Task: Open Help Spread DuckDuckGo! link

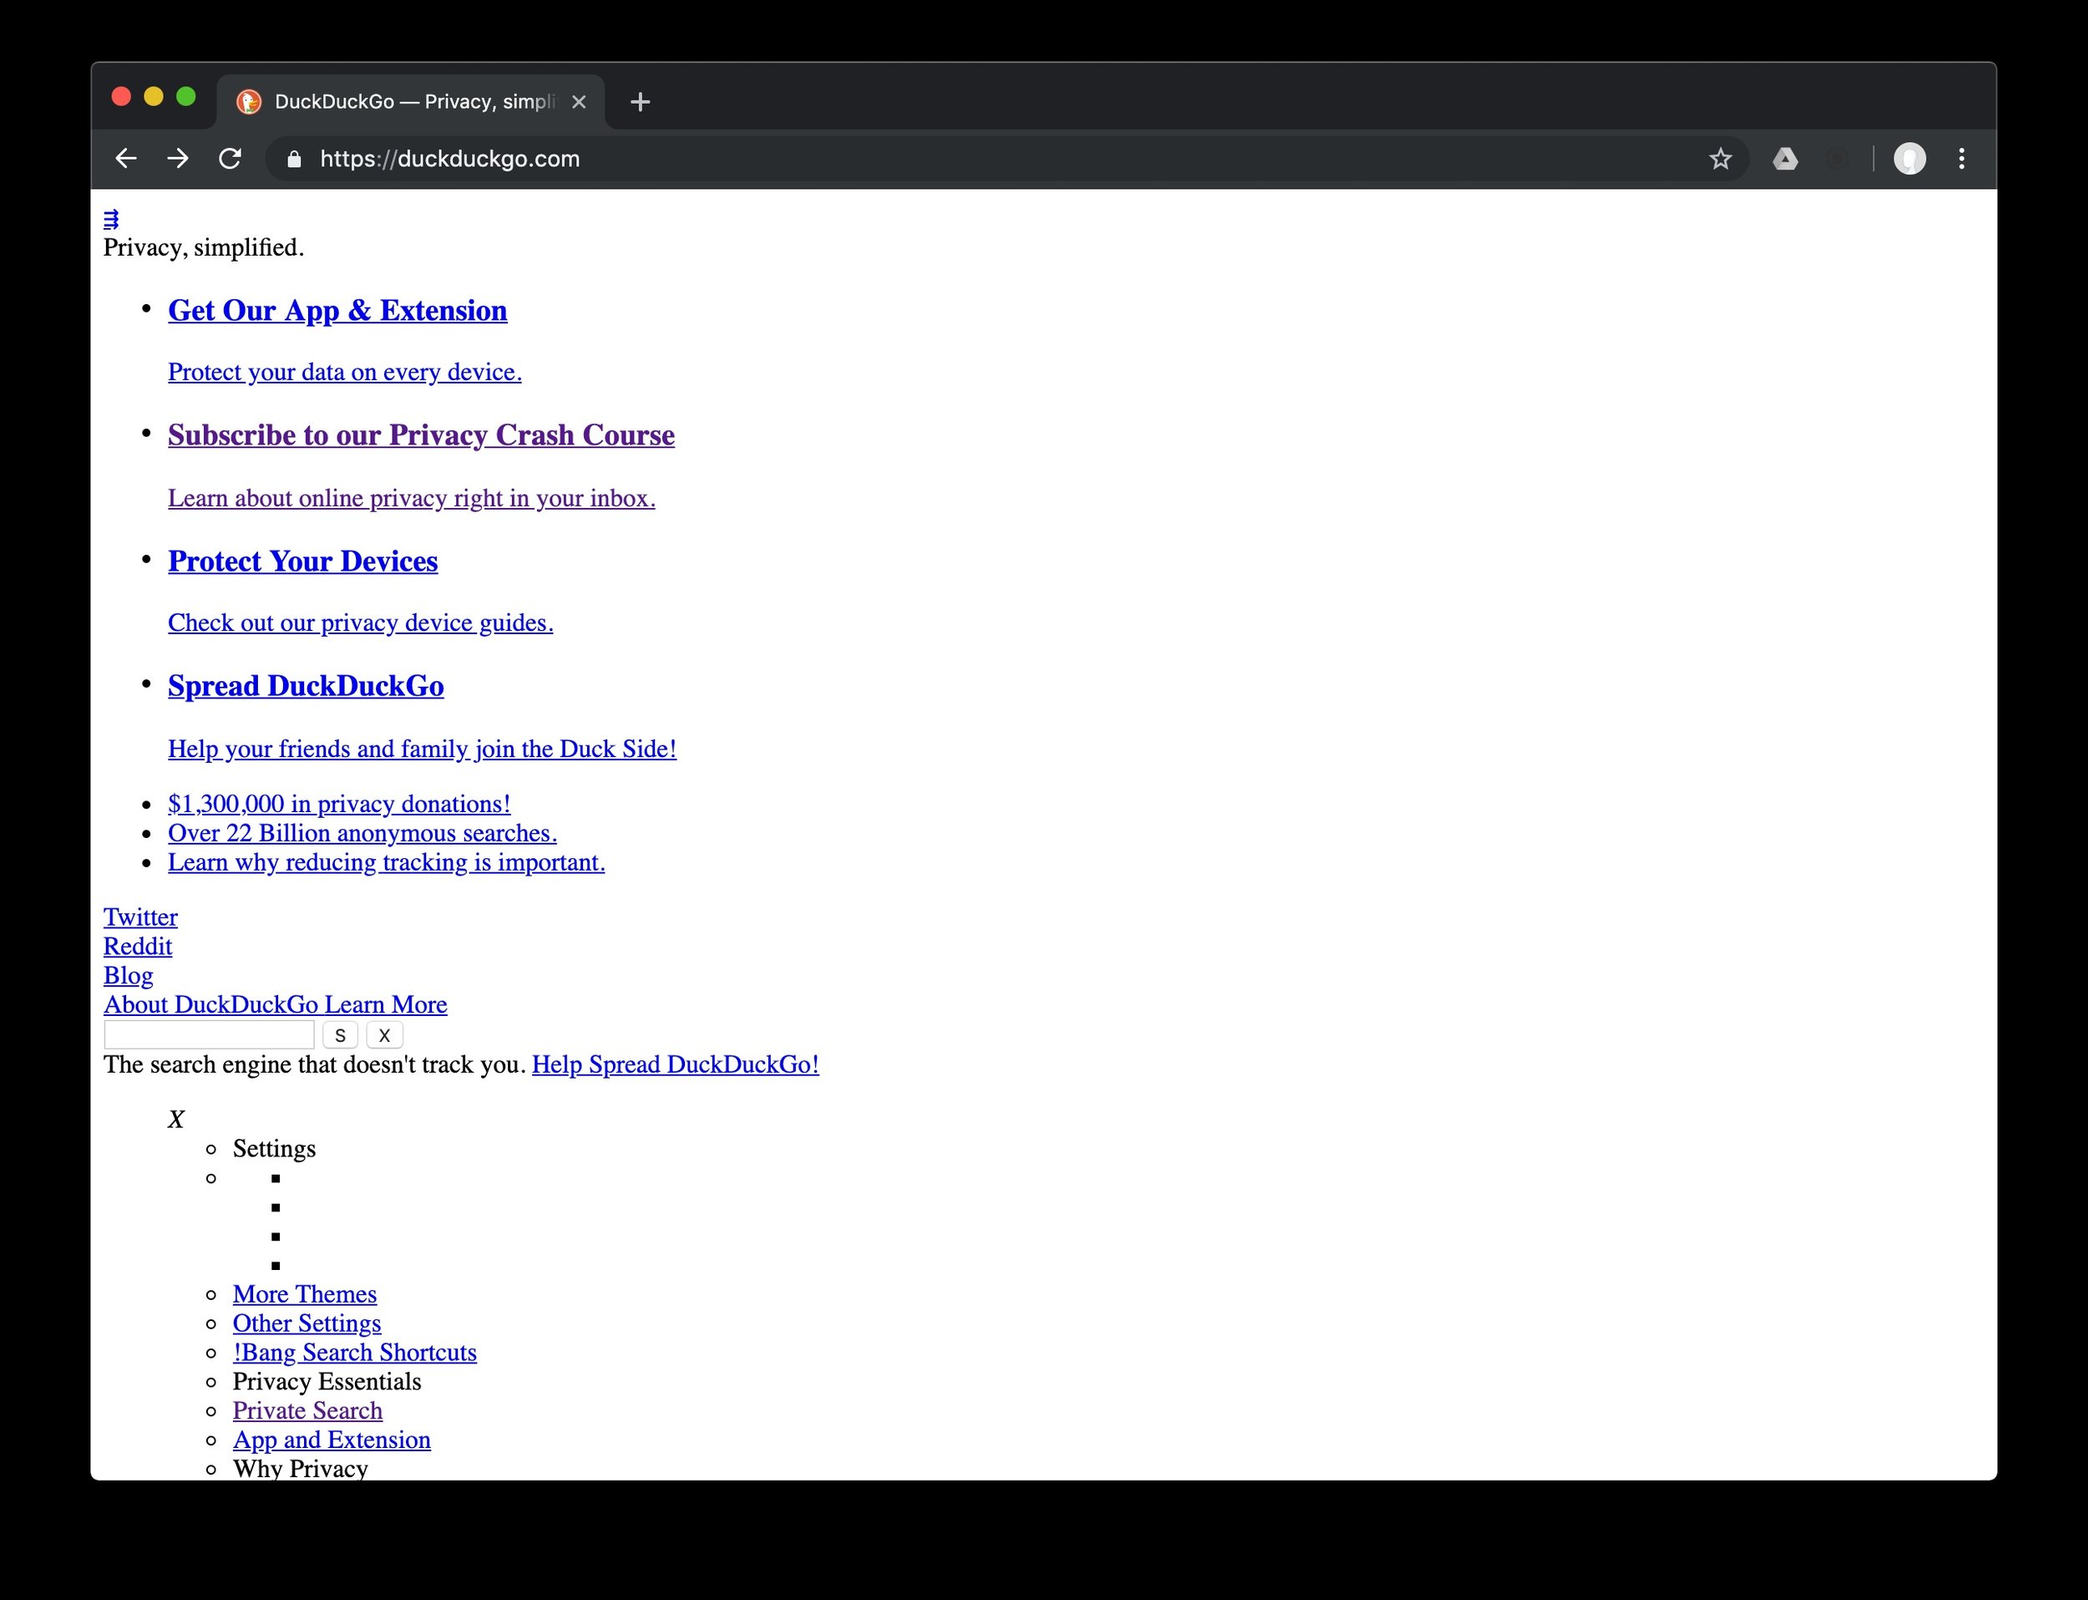Action: 675,1064
